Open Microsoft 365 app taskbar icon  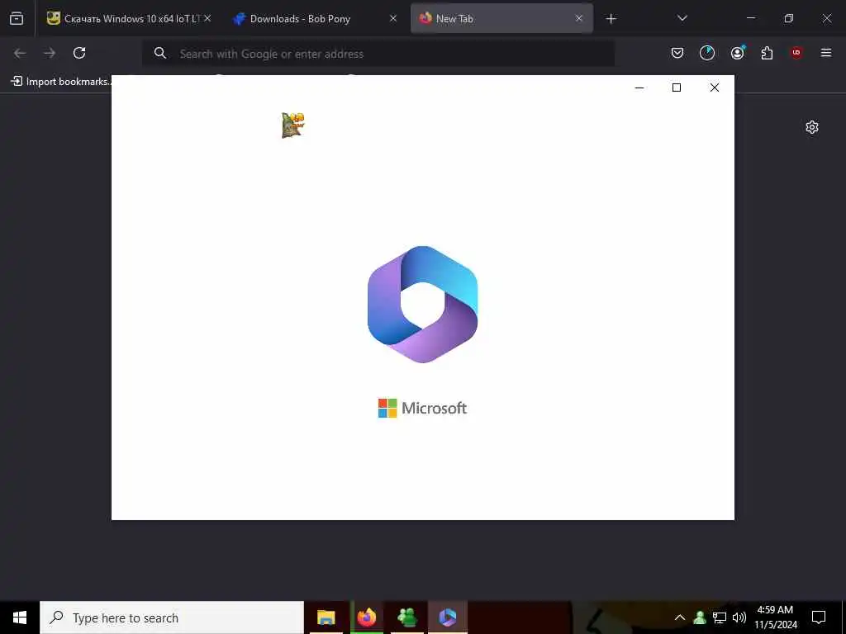click(x=448, y=617)
